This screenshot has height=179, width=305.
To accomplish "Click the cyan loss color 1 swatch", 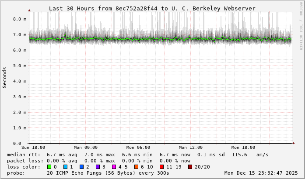I will pos(65,167).
